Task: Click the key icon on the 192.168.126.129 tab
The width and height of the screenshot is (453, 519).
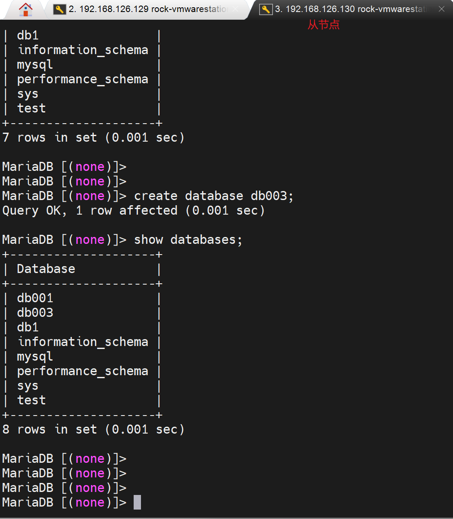Action: point(59,9)
